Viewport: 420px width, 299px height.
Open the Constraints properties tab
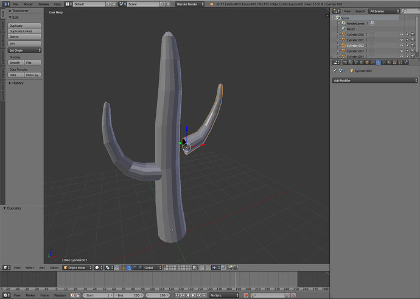[x=373, y=63]
